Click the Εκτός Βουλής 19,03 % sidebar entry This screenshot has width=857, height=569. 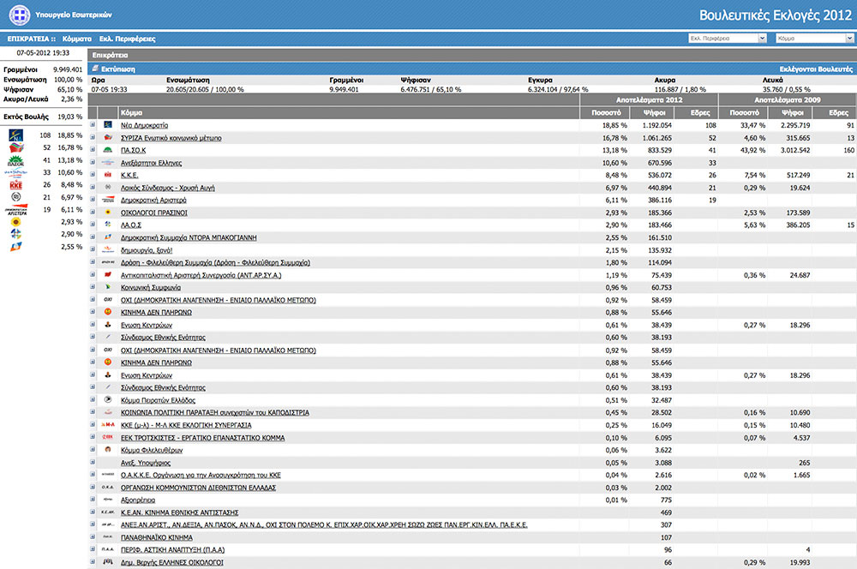(43, 117)
